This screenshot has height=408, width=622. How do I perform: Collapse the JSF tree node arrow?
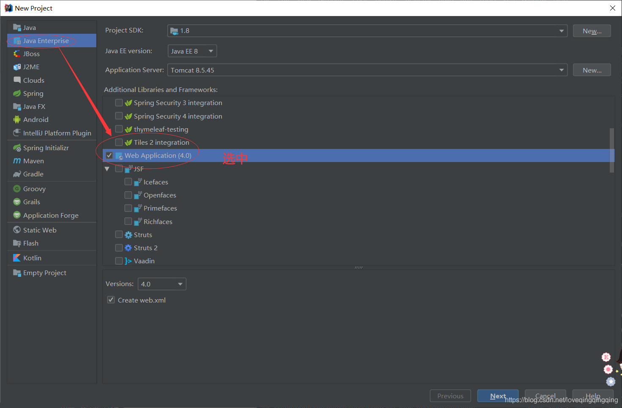tap(107, 169)
